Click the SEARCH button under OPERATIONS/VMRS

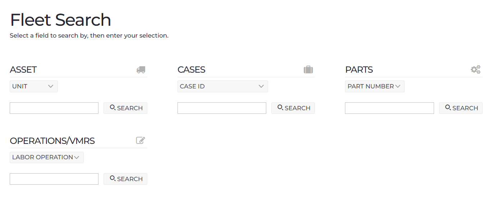coord(125,179)
